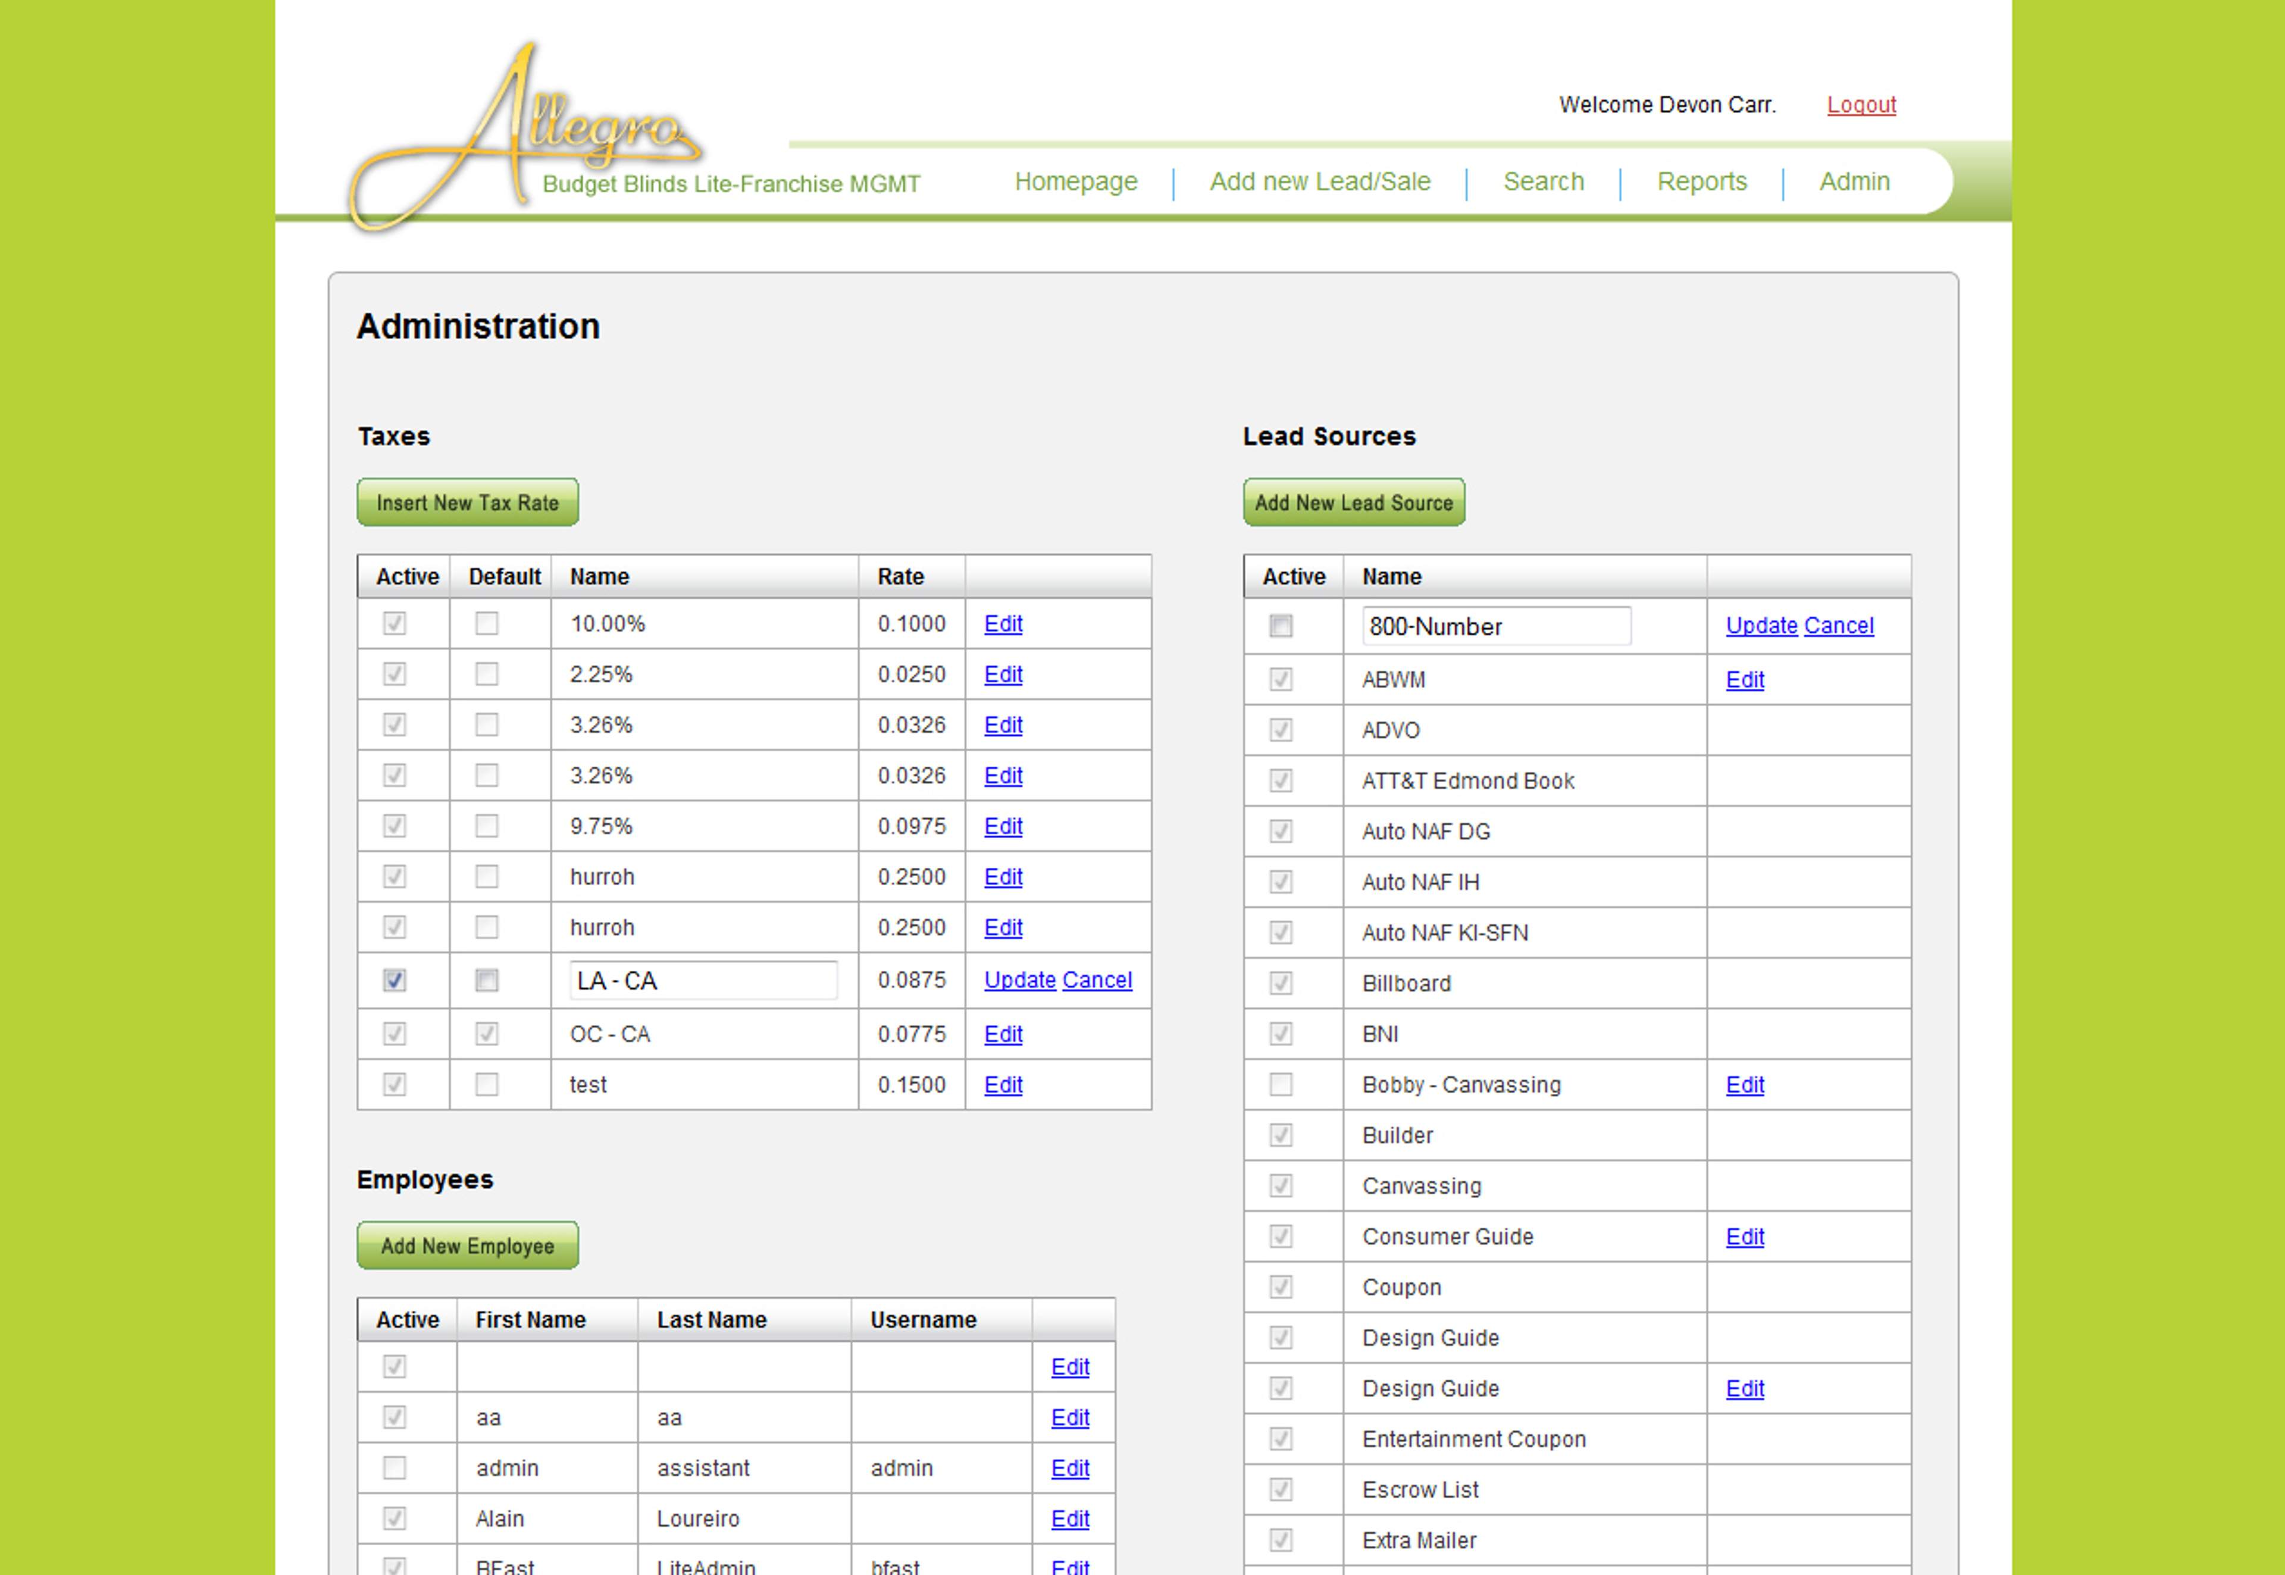Click the Extra Mailer entry

[1419, 1541]
